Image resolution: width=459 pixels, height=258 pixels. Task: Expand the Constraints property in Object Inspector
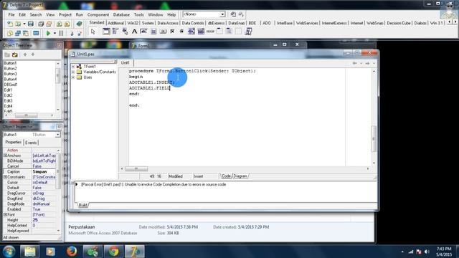tap(5, 177)
